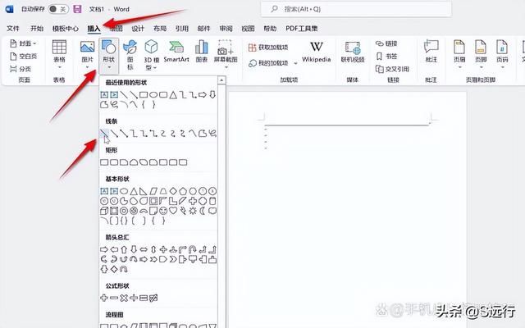The width and height of the screenshot is (525, 328).
Task: Click 交叉引用 (Cross-reference)
Action: [392, 69]
